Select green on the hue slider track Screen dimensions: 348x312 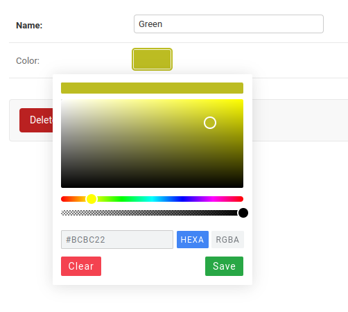(x=122, y=199)
